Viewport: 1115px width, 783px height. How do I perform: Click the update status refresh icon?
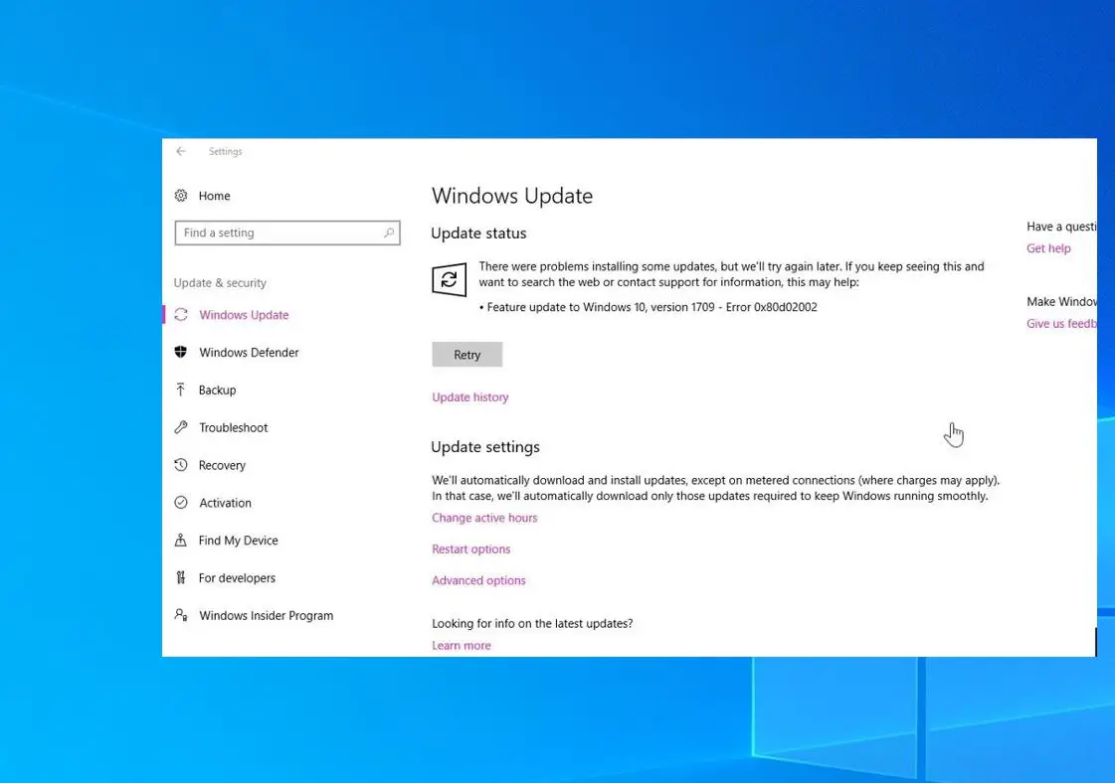pyautogui.click(x=450, y=279)
